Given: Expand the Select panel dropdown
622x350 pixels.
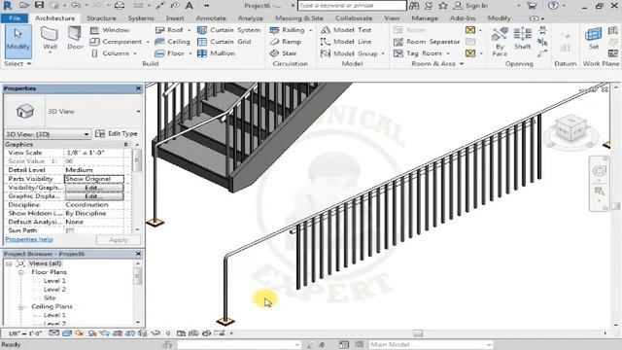Looking at the screenshot, I should pos(17,63).
